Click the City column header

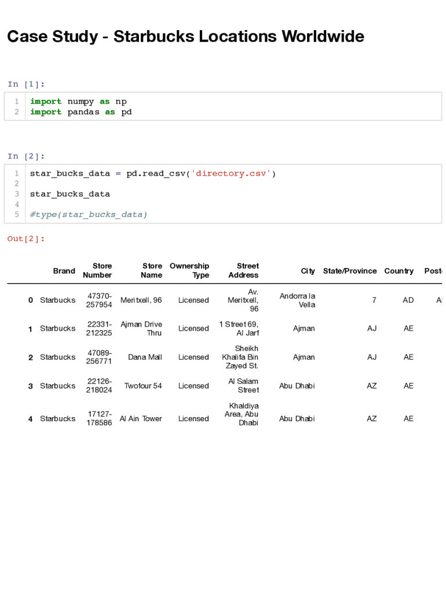click(308, 271)
